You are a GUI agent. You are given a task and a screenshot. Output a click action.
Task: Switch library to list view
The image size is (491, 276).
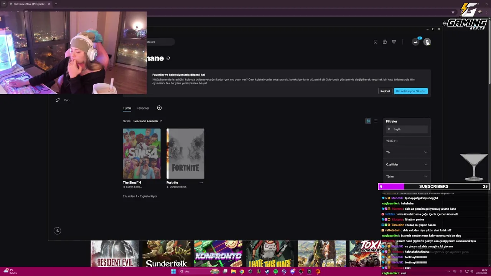tap(376, 121)
